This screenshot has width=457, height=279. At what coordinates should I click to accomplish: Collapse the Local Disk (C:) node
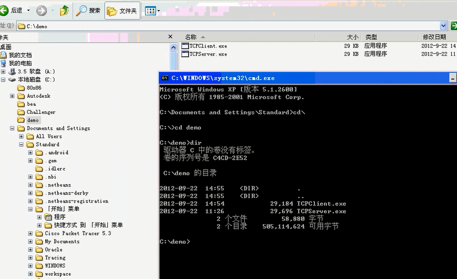(3, 79)
